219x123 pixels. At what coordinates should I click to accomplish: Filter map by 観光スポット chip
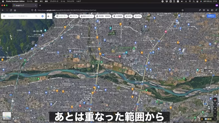coord(87,16)
